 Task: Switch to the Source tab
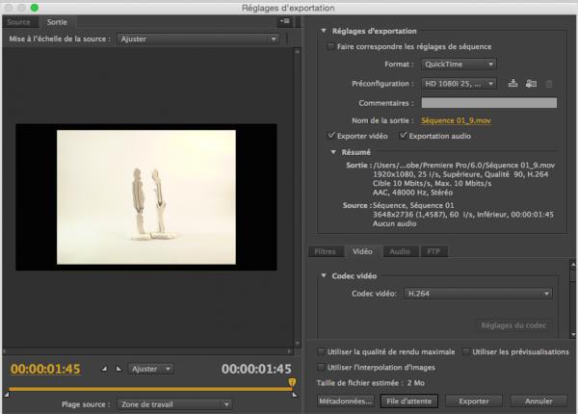19,22
